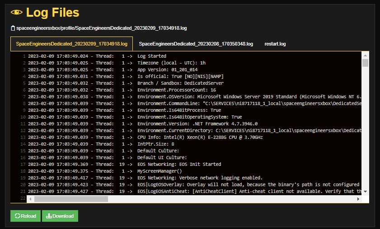Screen dimensions: 380x229
Task: Click the horizontal scrollbar thumb
Action: 71,199
